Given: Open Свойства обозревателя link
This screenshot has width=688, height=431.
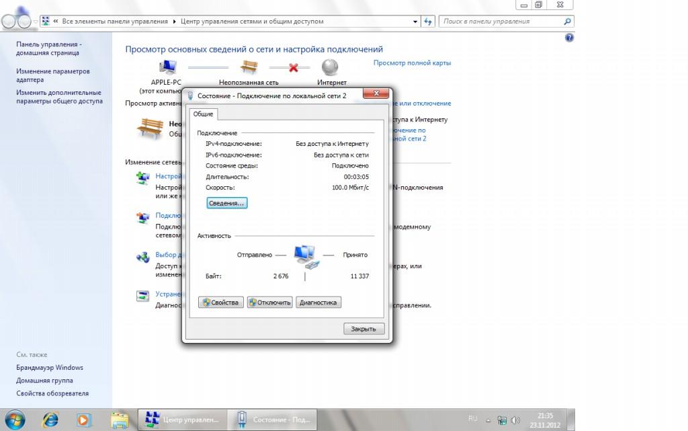Looking at the screenshot, I should point(52,393).
